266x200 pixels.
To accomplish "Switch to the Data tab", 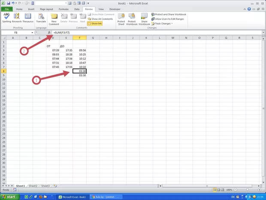I will pyautogui.click(x=77, y=9).
